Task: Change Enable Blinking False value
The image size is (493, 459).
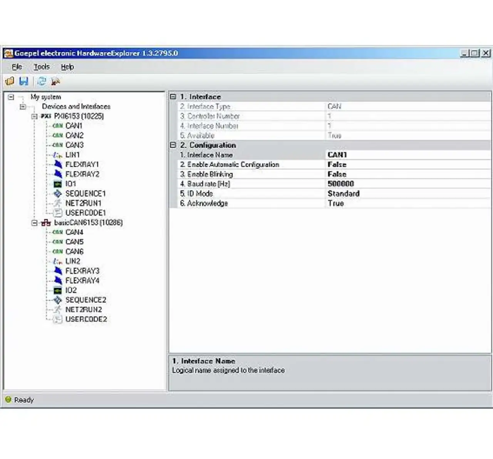Action: coord(408,174)
